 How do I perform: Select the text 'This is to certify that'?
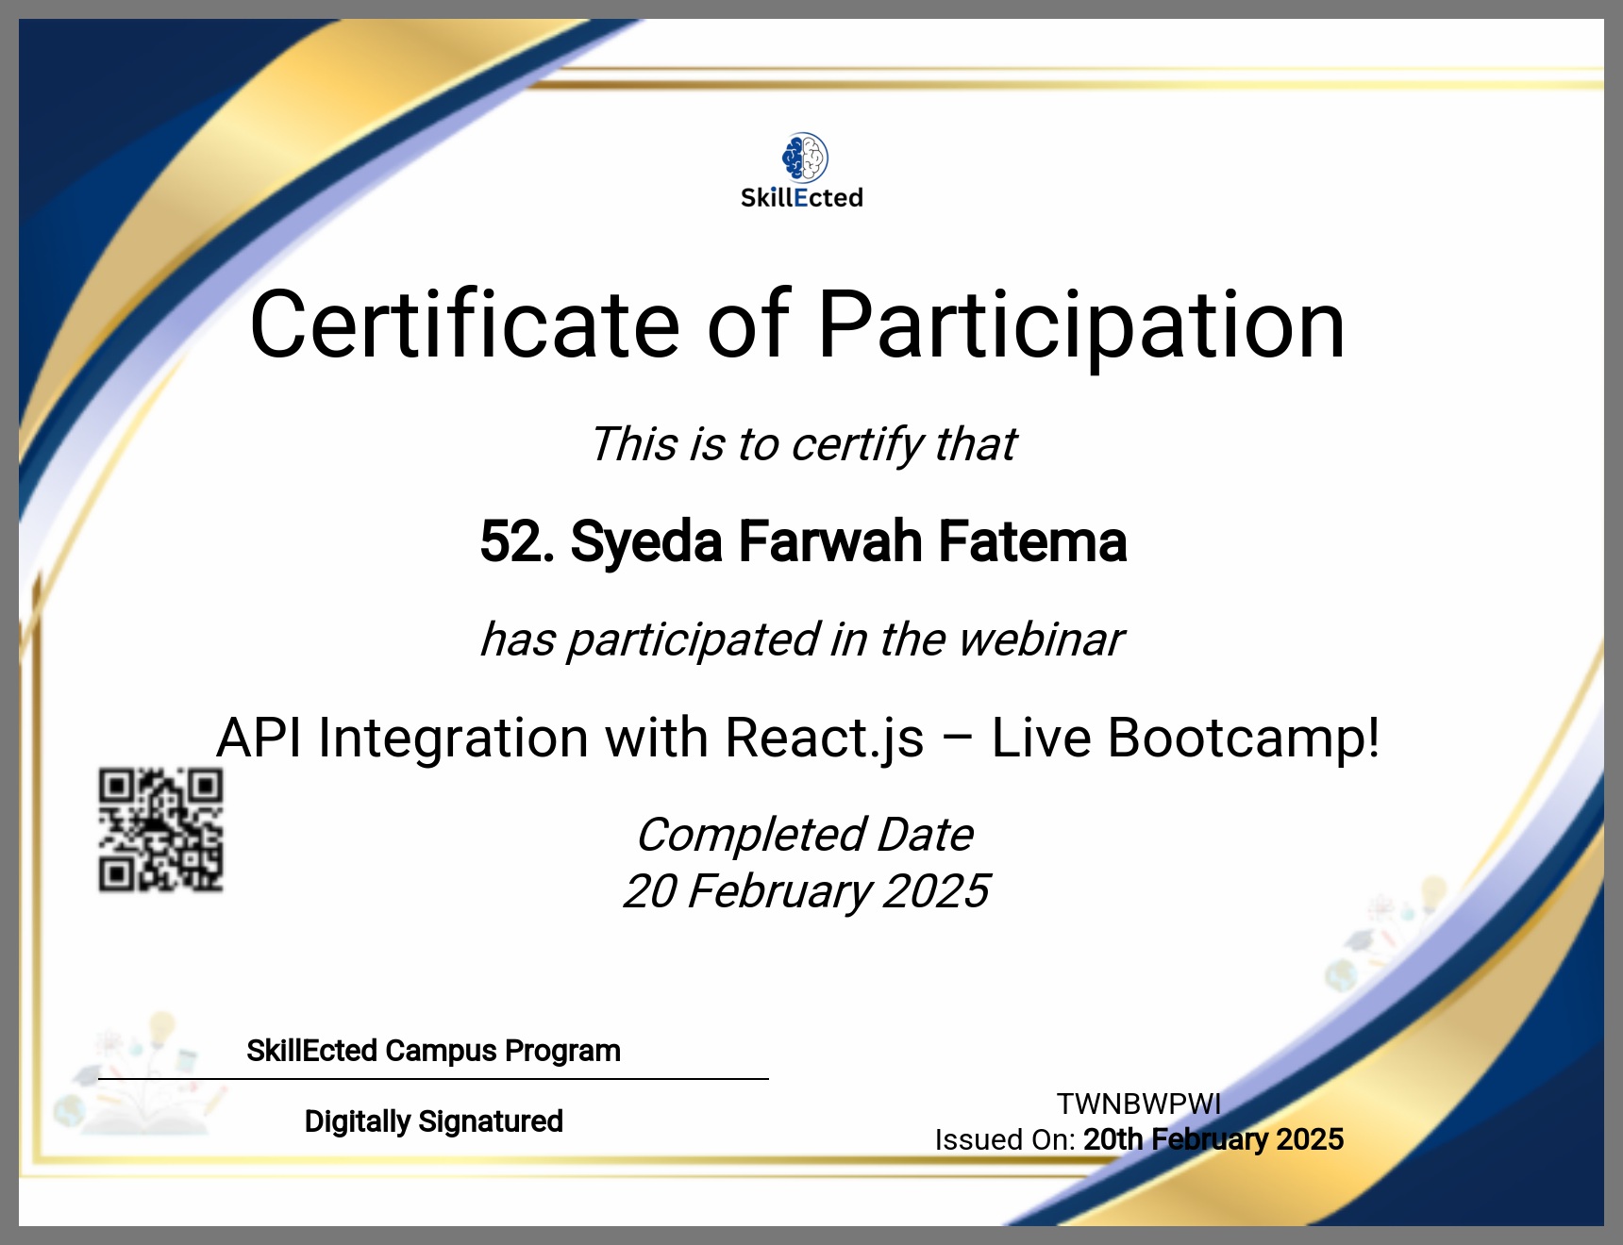click(x=803, y=444)
